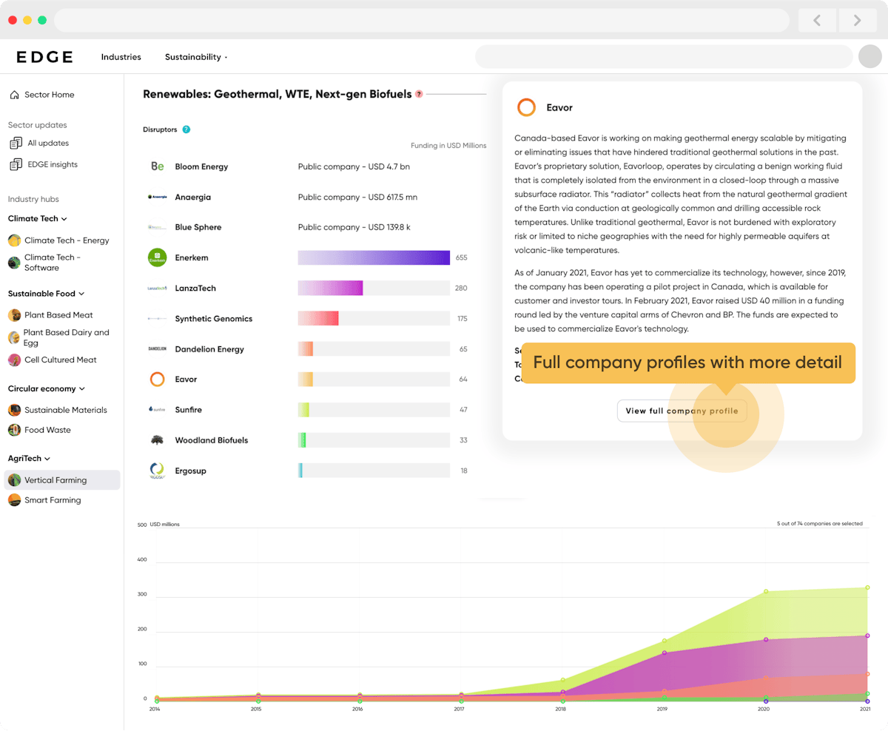Click the Sector Home house icon
The width and height of the screenshot is (888, 731).
[x=14, y=95]
